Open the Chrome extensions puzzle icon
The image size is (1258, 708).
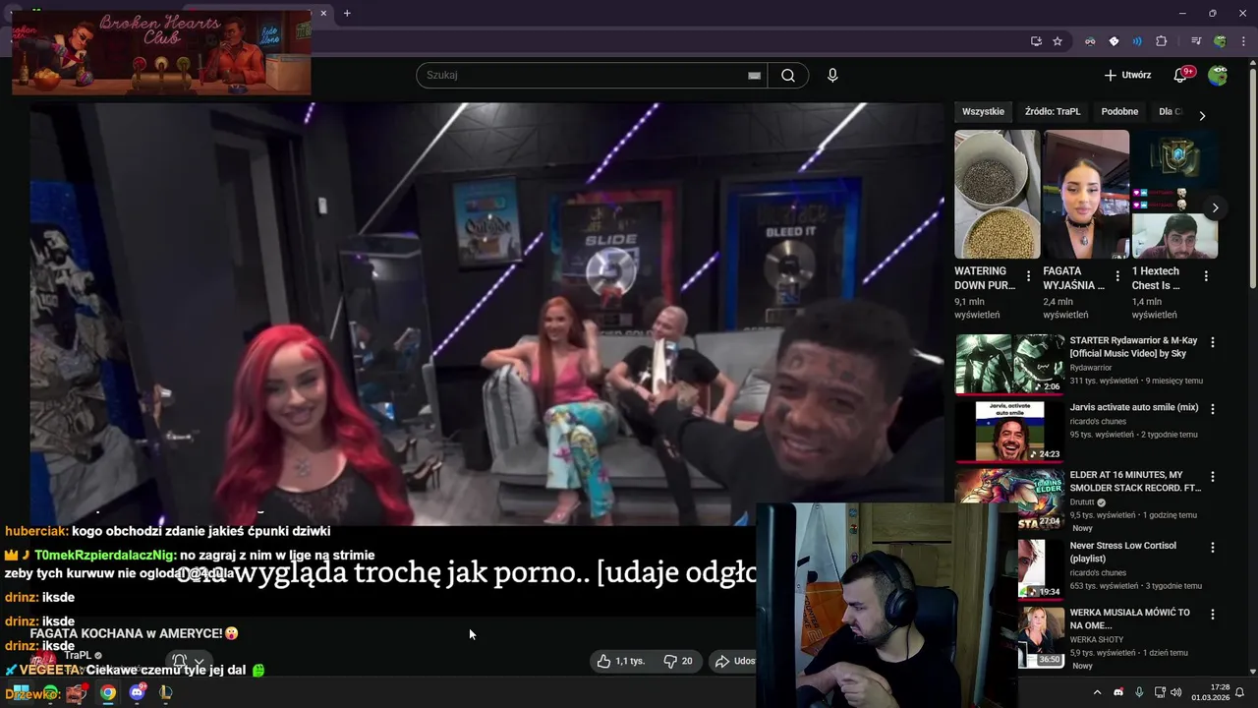coord(1162,41)
